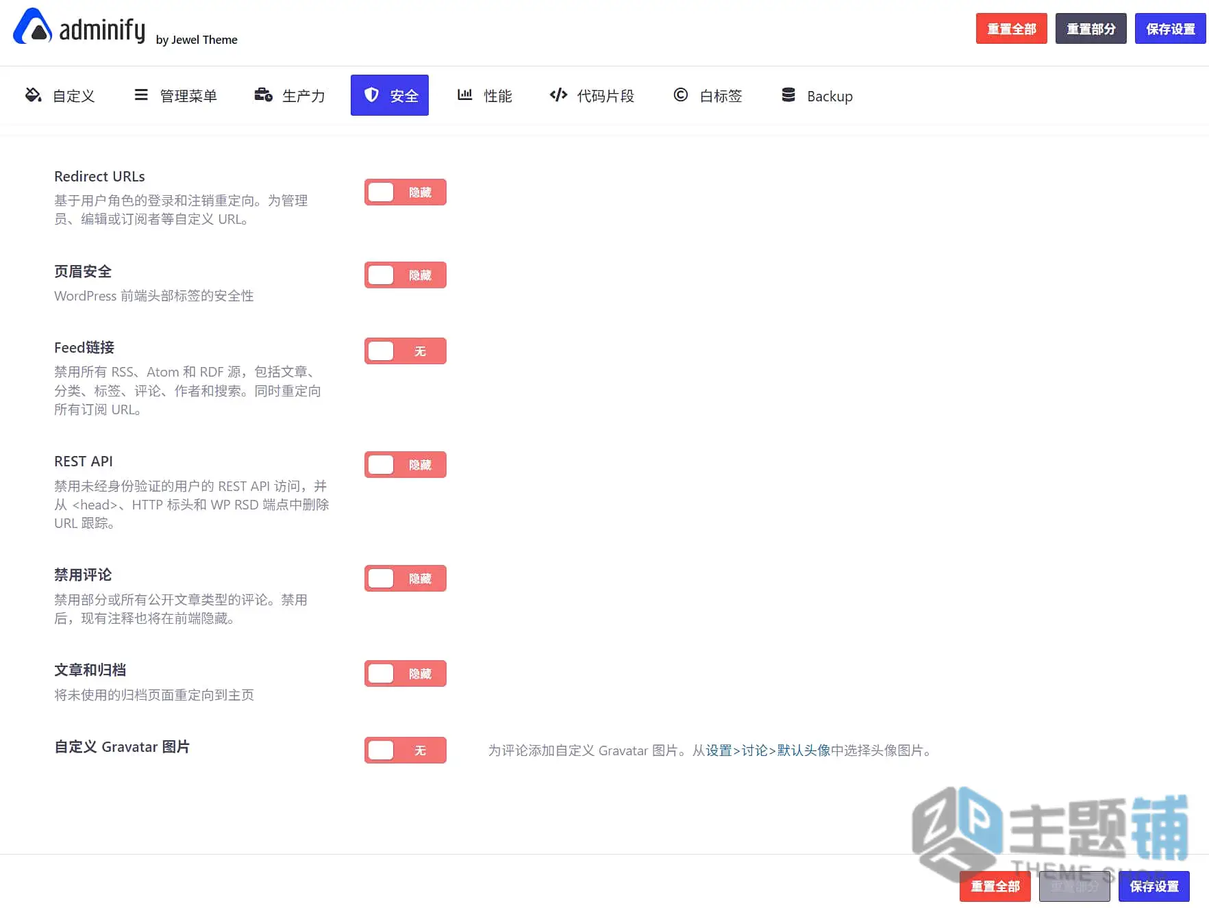1209x908 pixels.
Task: Click the hamburger icon beside 管理菜单
Action: 141,94
